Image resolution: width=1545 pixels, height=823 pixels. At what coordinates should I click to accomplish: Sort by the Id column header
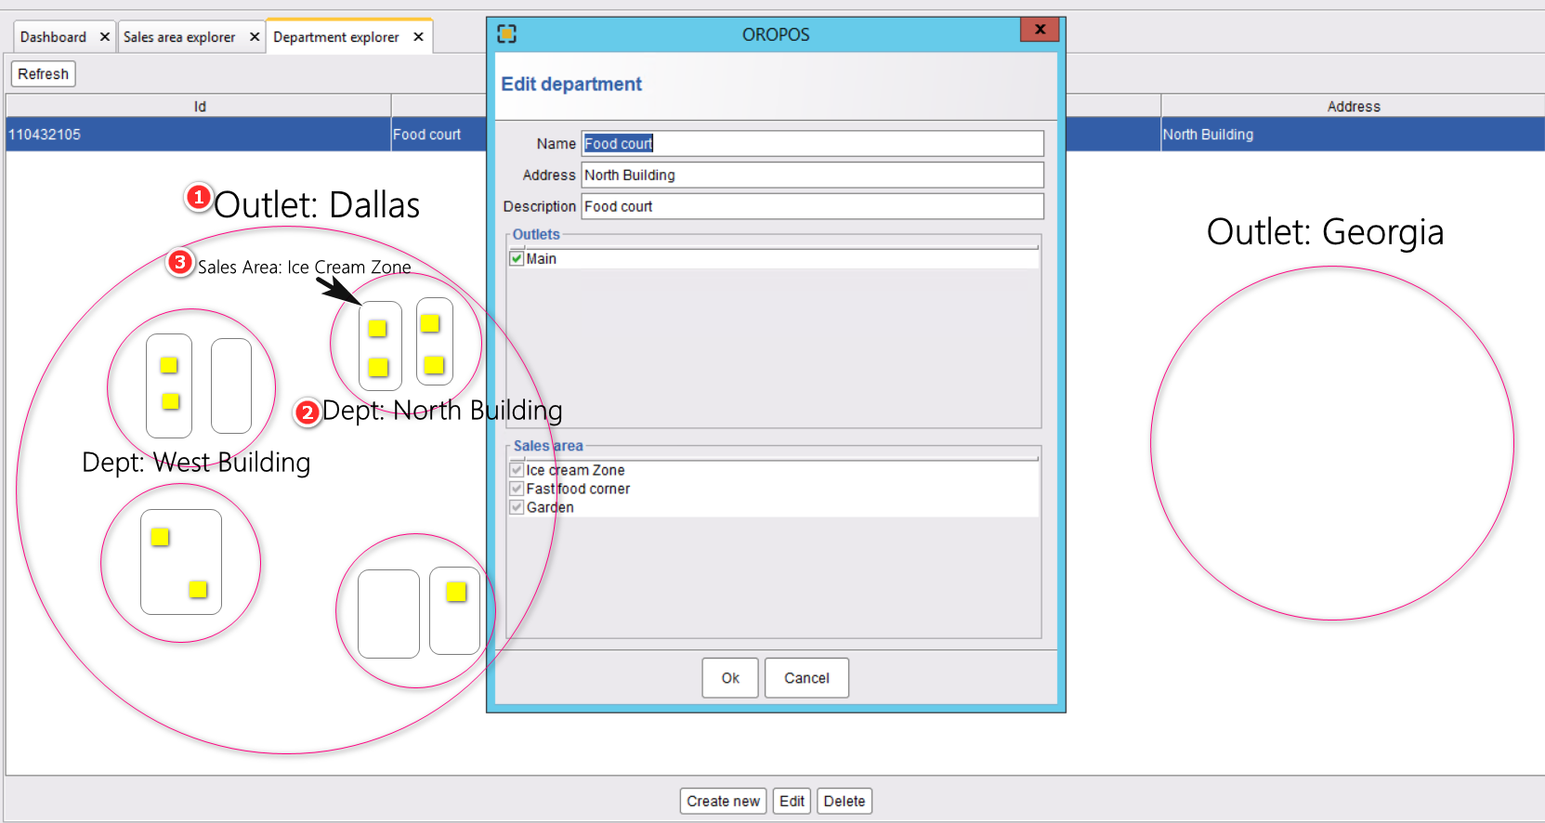click(x=199, y=106)
